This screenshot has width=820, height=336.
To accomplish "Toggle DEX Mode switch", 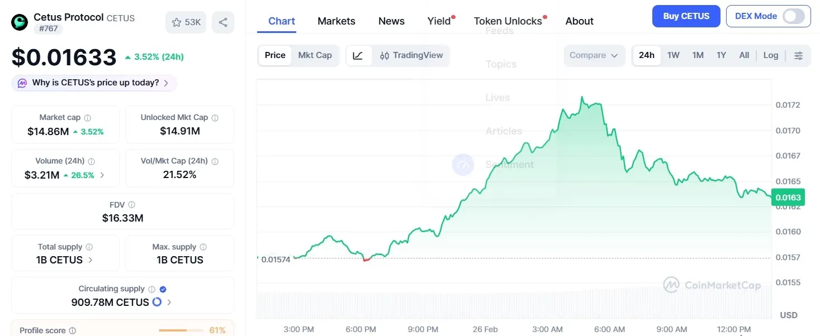I will [x=794, y=16].
